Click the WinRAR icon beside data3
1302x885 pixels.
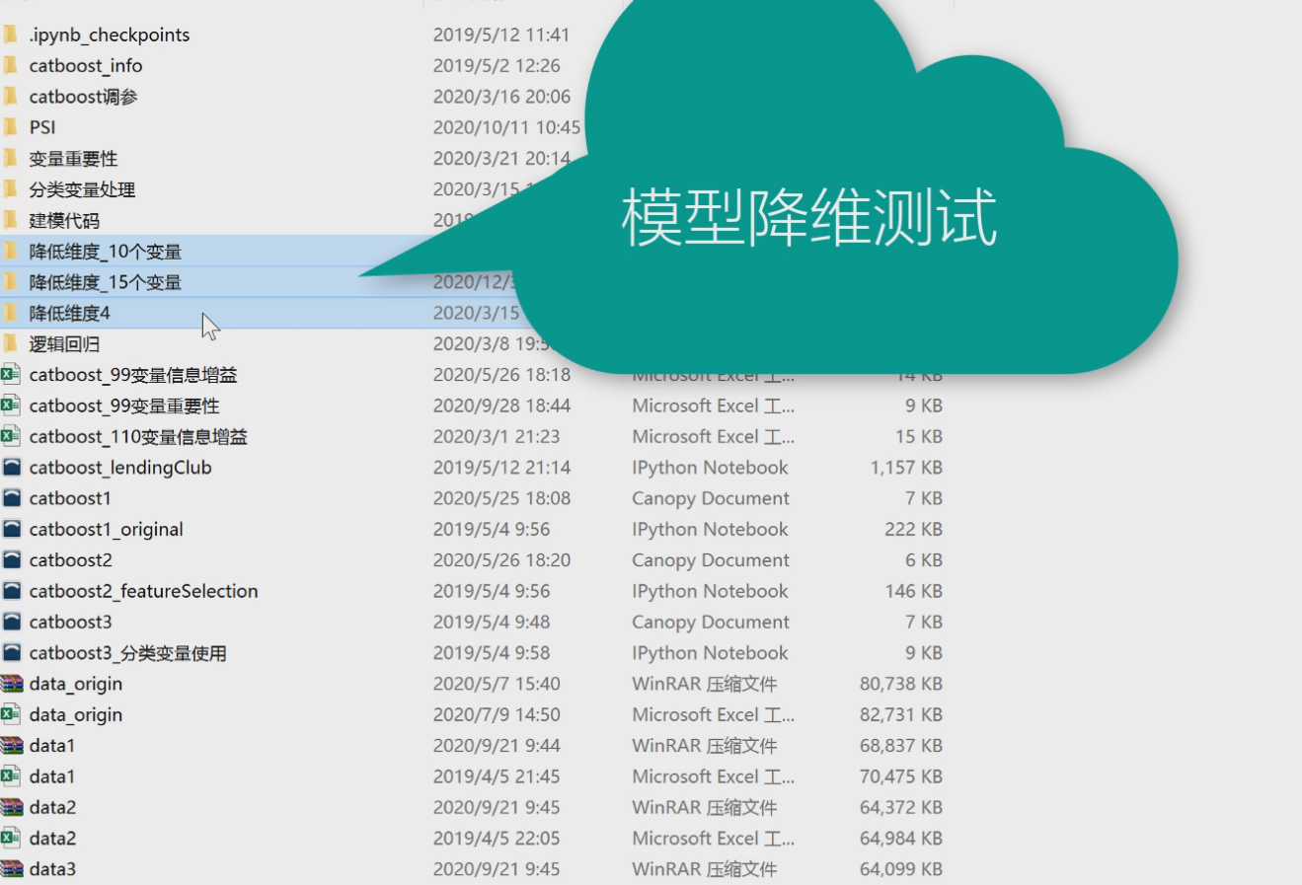click(15, 868)
